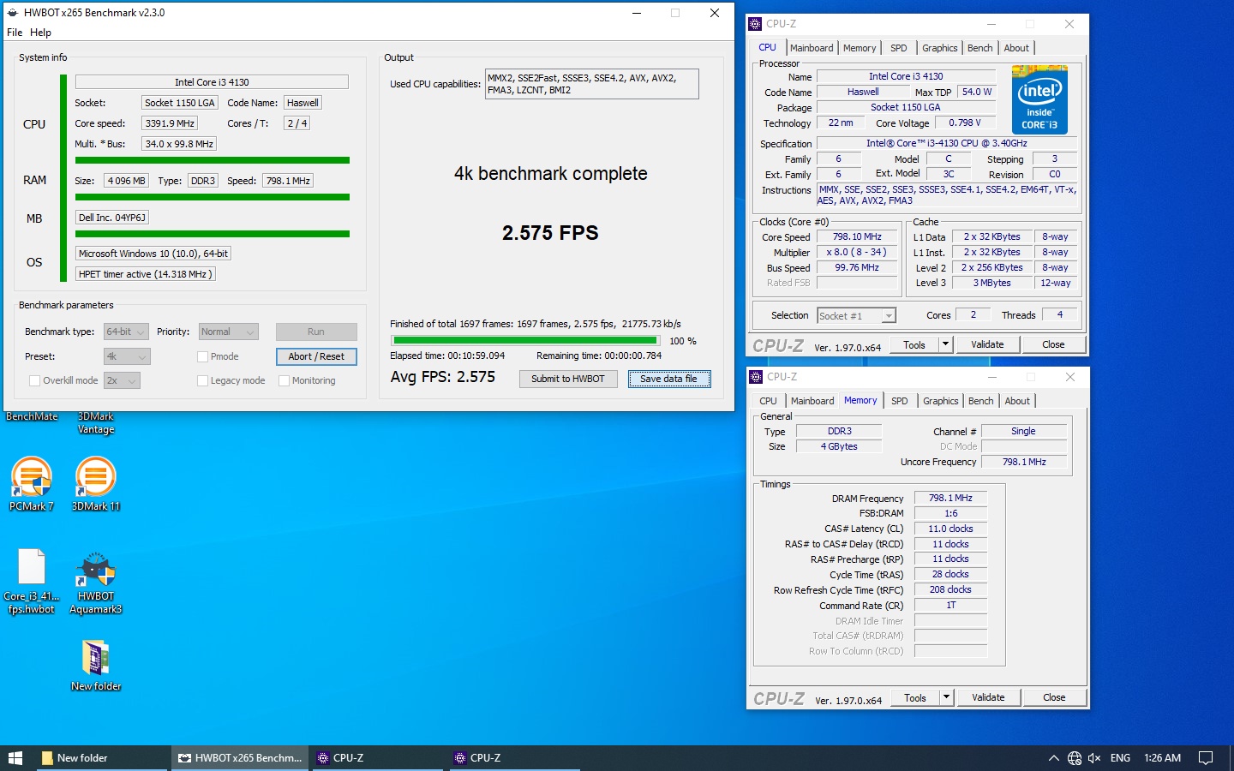Open Socket #1 selection dropdown
1234x771 pixels.
pos(856,316)
